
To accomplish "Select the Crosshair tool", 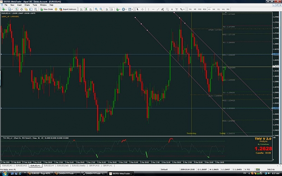I will click(142, 9).
